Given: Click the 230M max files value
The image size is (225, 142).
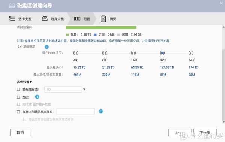Looking at the screenshot, I should (106, 75).
